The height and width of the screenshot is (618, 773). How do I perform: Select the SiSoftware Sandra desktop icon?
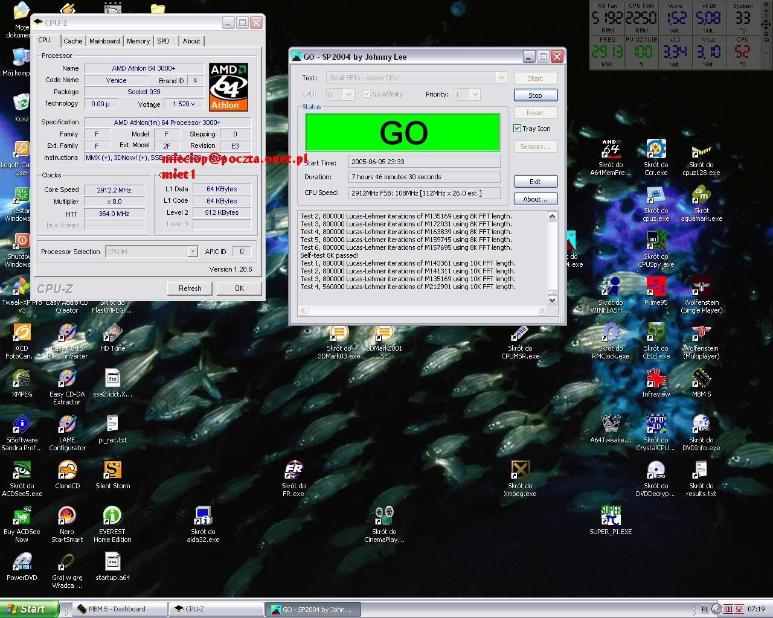coord(22,432)
